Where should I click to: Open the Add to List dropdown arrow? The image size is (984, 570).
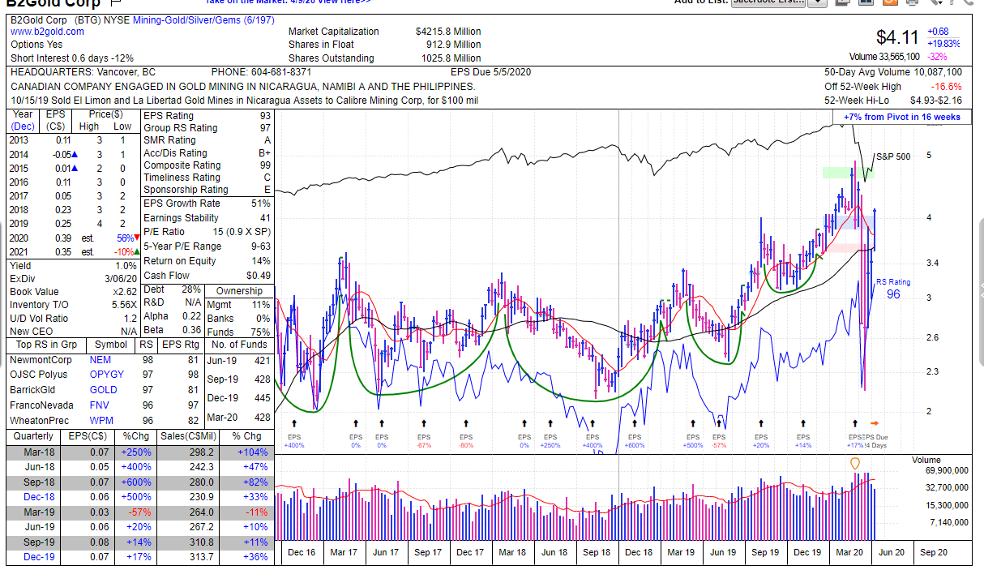[817, 2]
